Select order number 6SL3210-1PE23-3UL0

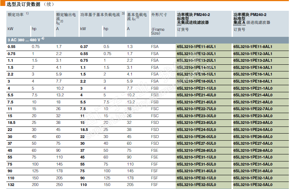pos(197,116)
